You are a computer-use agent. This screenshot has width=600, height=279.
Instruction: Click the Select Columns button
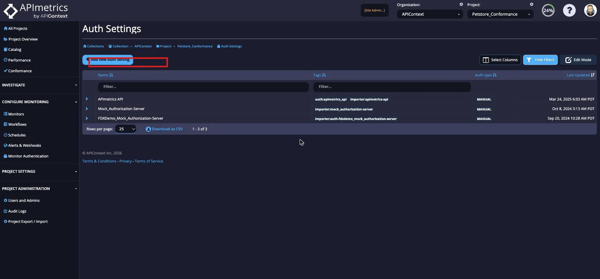point(500,60)
